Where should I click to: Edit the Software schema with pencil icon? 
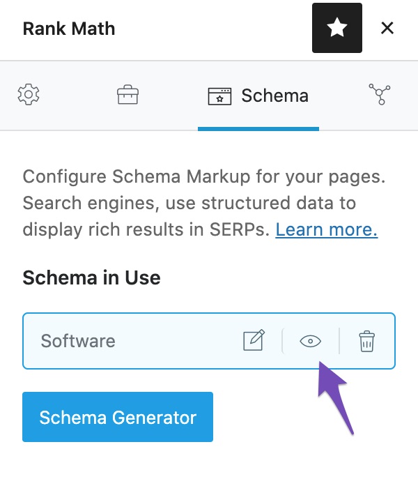tap(254, 341)
